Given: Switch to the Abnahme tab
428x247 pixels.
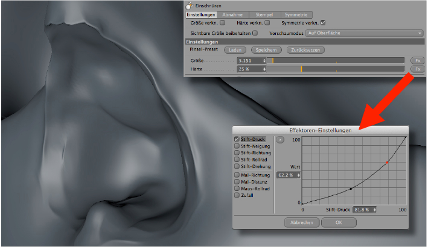Looking at the screenshot, I should click(x=232, y=14).
